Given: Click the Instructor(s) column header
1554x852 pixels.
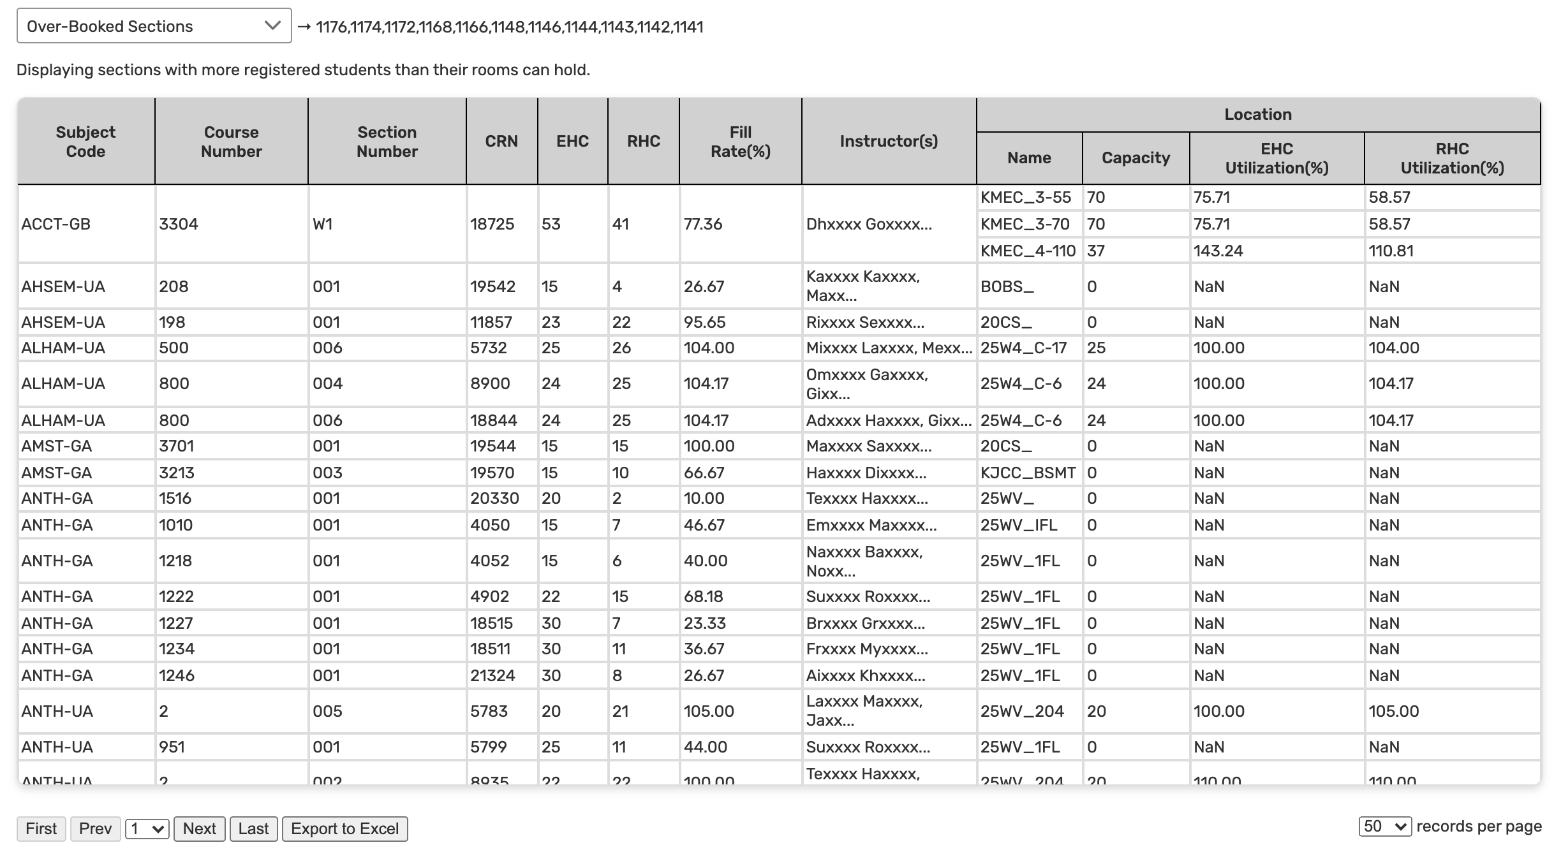Looking at the screenshot, I should [x=889, y=142].
